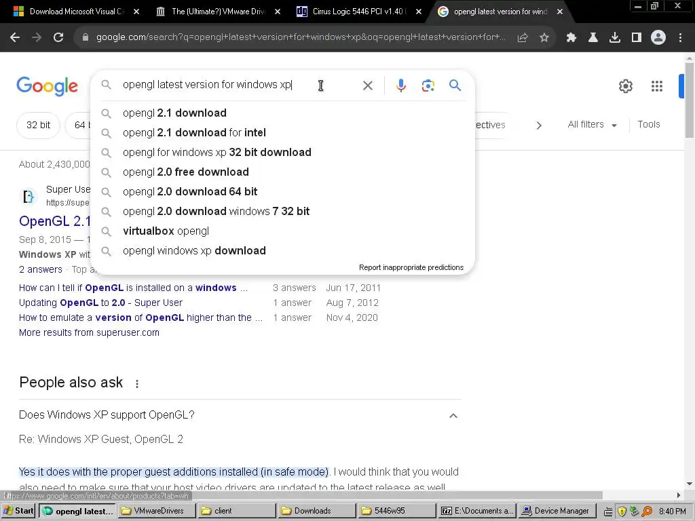Select suggestion 'opengl windows xp download'
The image size is (695, 521).
tap(283, 251)
